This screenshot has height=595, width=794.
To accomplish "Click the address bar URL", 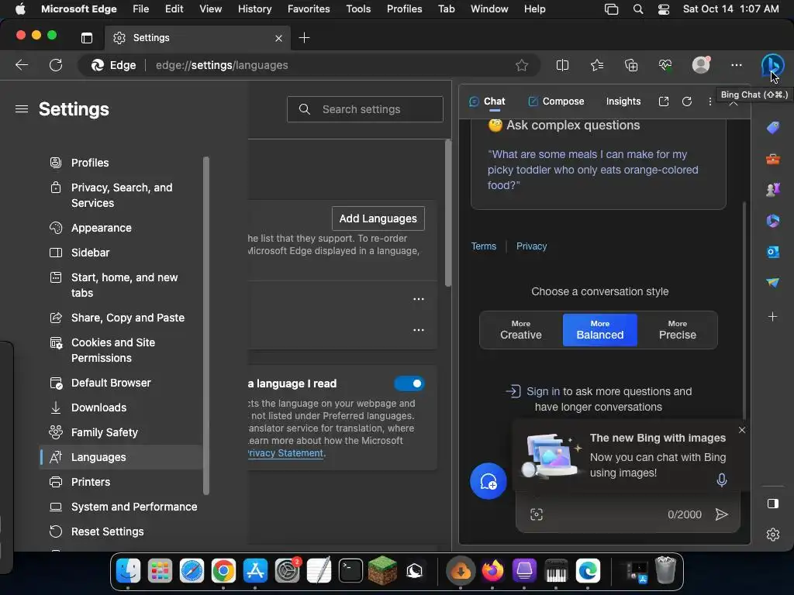I will pyautogui.click(x=222, y=65).
